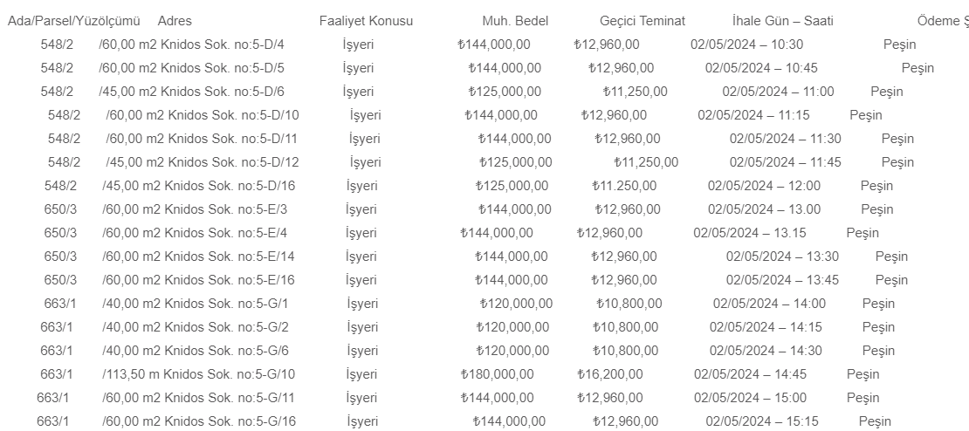Click the ₺16,200,00 deposit amount

[x=610, y=374]
